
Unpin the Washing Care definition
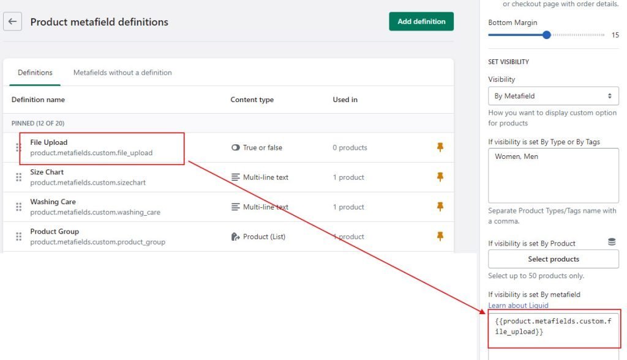coord(440,207)
